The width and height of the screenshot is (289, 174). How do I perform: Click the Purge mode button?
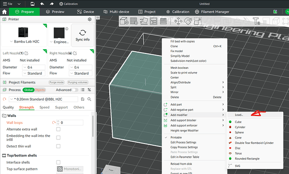[57, 83]
